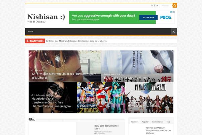Open the PROS logo in the ad
The image size is (202, 135).
(166, 17)
